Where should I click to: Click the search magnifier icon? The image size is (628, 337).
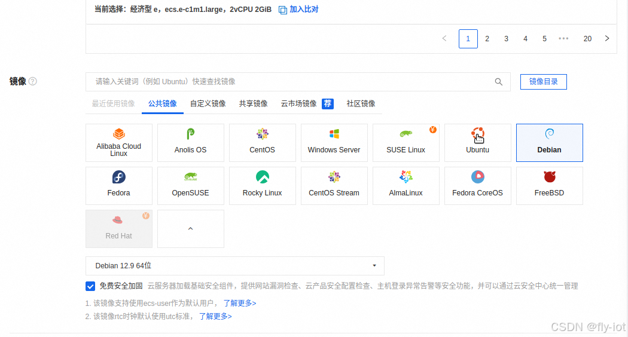pos(499,82)
